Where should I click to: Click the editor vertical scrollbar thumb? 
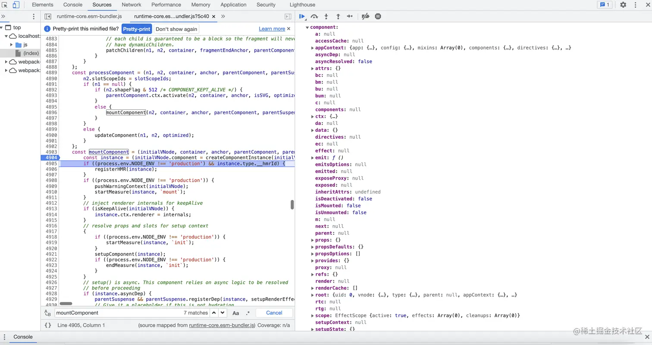tap(292, 204)
